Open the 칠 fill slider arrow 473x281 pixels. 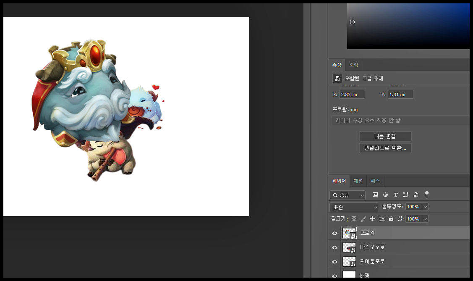(x=425, y=219)
